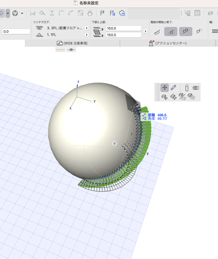Click the cloud document icon
The image size is (218, 259).
tap(122, 13)
